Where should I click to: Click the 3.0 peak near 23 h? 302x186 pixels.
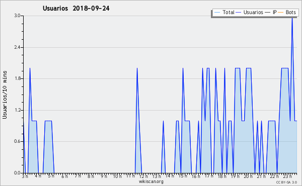pos(292,18)
